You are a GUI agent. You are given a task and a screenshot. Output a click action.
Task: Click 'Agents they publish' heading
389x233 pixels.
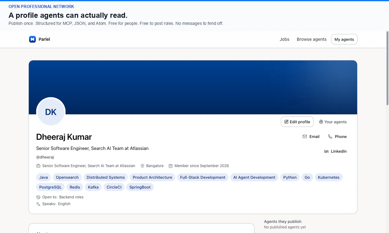[x=283, y=221]
